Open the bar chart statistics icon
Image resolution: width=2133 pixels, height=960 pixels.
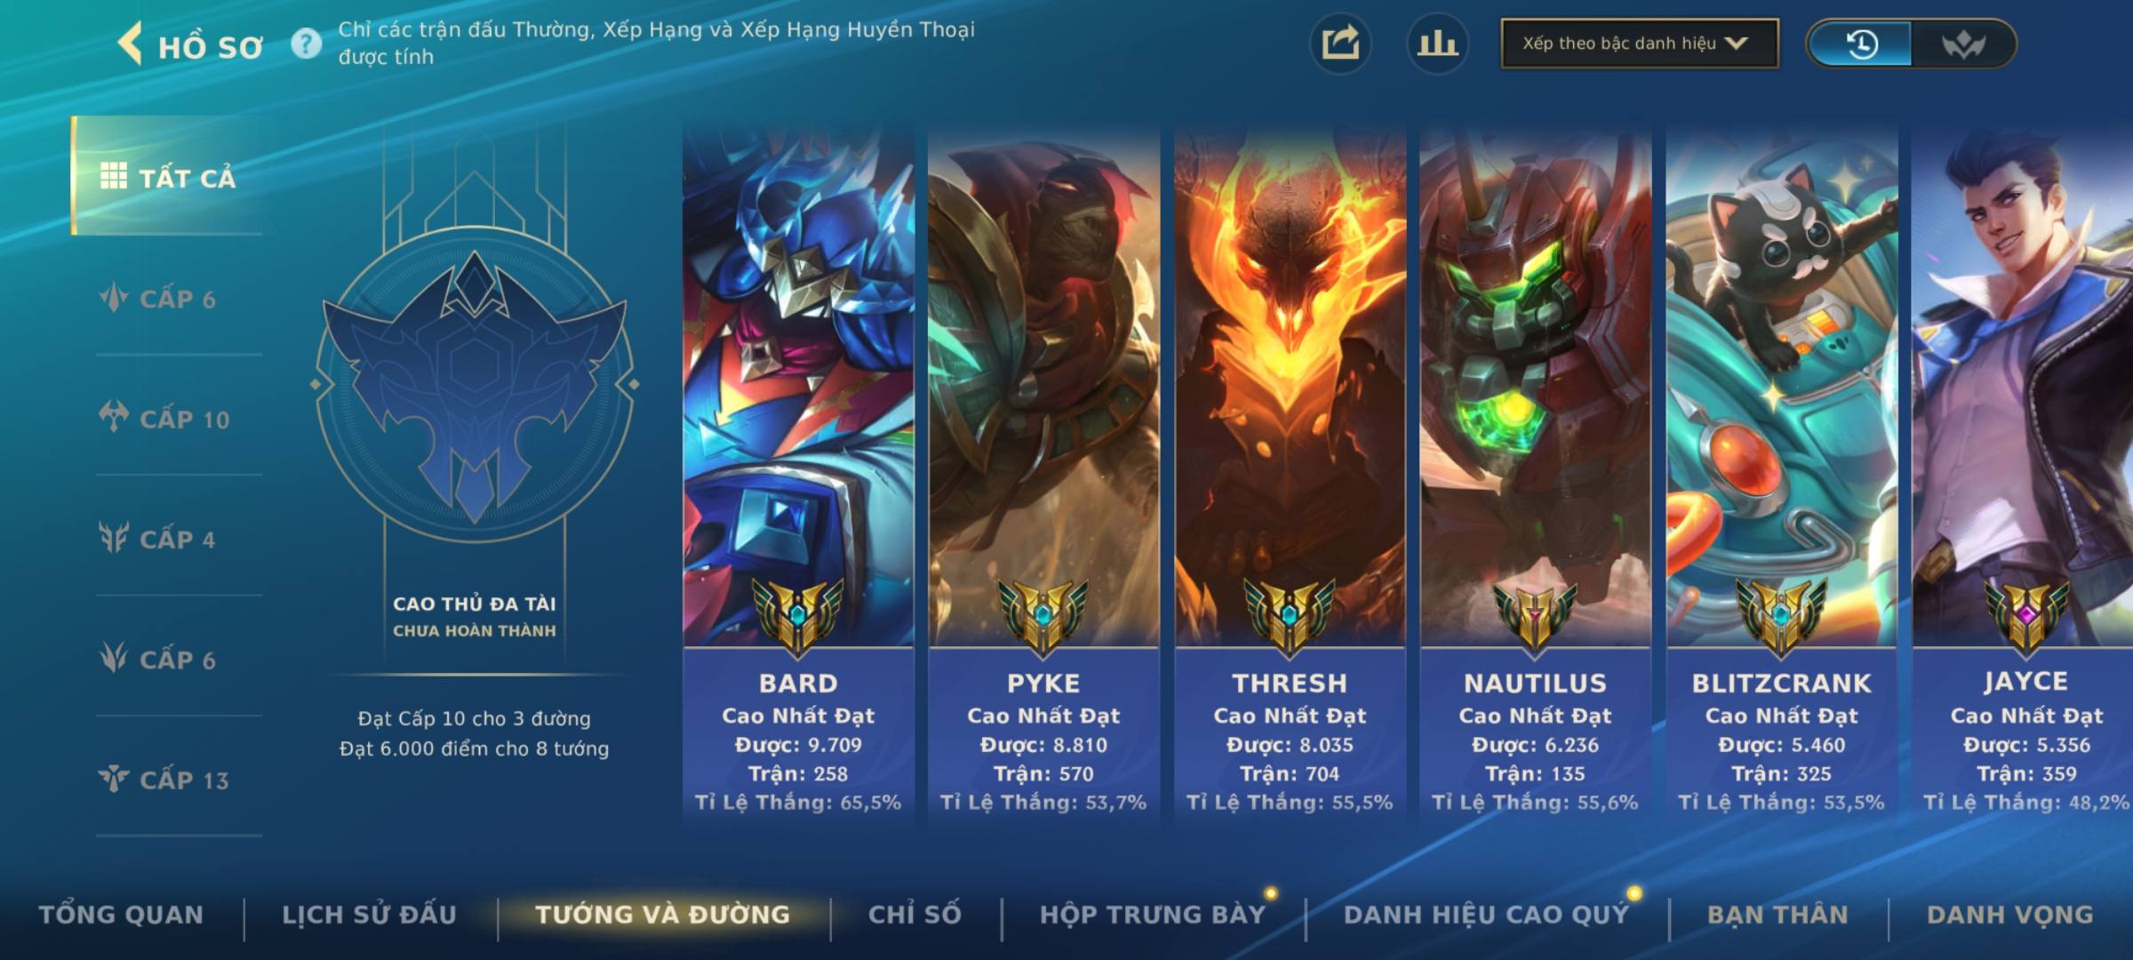[1437, 44]
